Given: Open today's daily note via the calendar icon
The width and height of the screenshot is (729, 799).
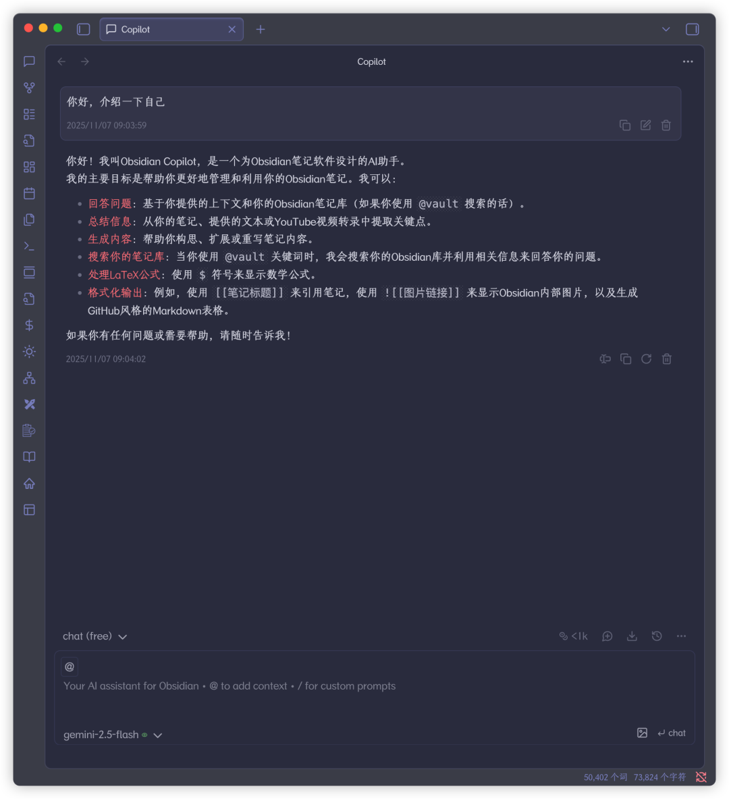Looking at the screenshot, I should 29,193.
